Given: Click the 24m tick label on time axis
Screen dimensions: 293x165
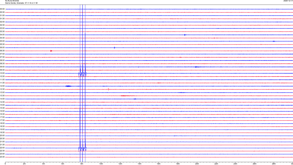Looking at the screenshot, I should [235, 164].
